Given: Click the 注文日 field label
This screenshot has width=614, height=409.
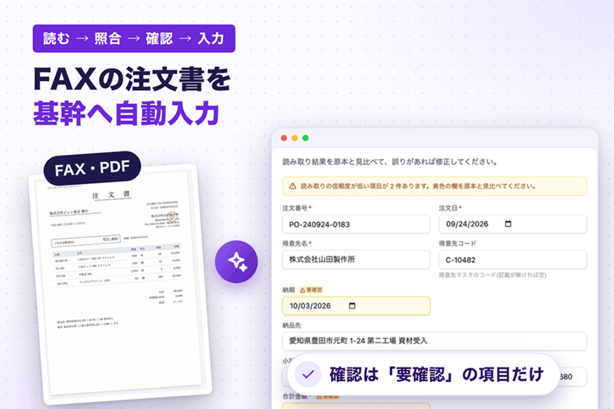Looking at the screenshot, I should click(448, 208).
